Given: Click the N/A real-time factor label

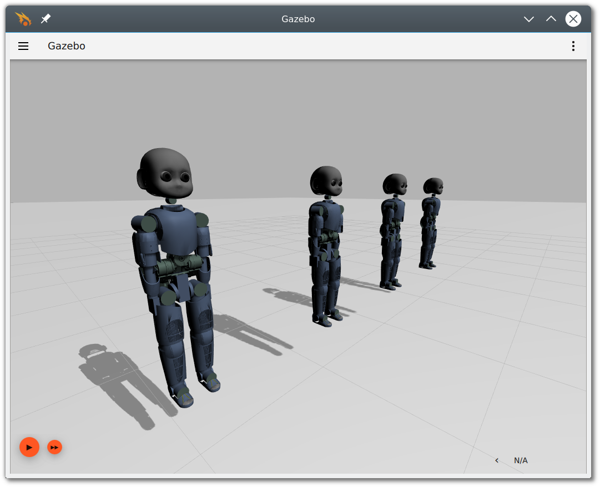Looking at the screenshot, I should tap(521, 460).
